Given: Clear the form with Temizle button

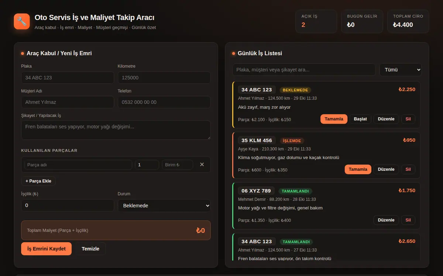Looking at the screenshot, I should [90, 249].
